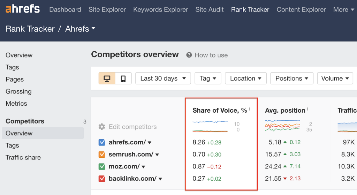The image size is (357, 195).
Task: Open the Last 30 days dropdown
Action: click(x=163, y=78)
